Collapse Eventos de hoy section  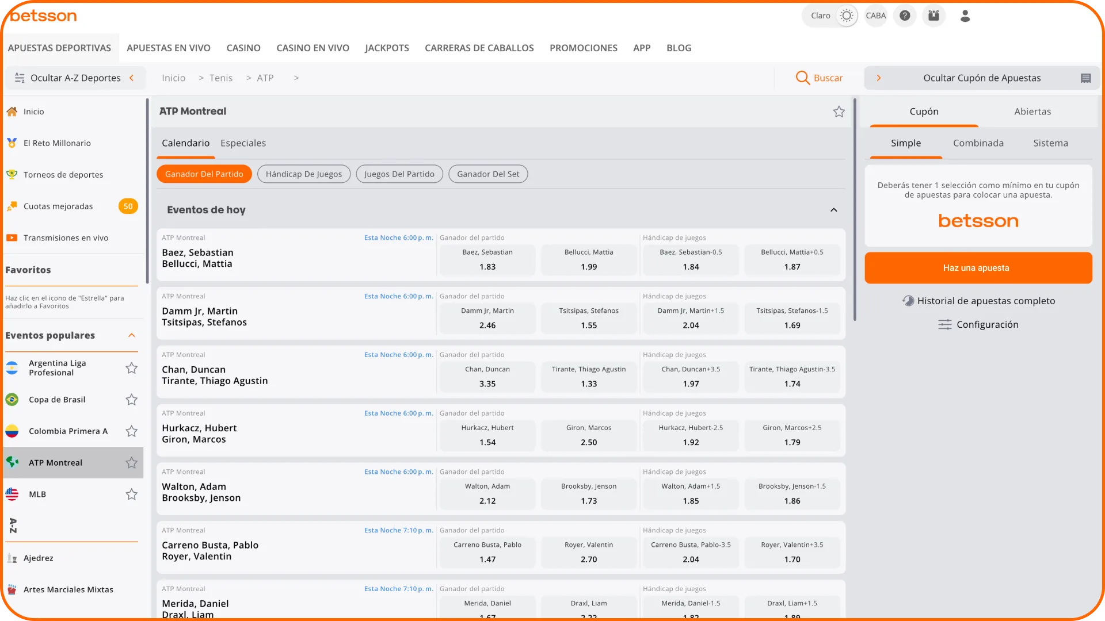[833, 210]
